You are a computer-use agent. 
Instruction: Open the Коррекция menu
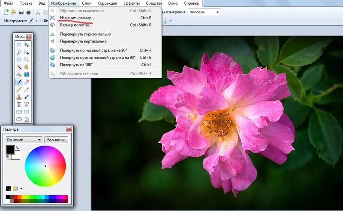coord(107,3)
